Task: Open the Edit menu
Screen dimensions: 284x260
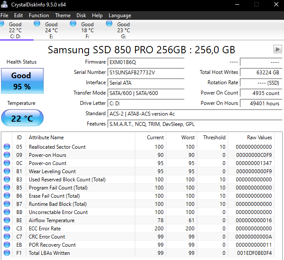Action: (18, 15)
